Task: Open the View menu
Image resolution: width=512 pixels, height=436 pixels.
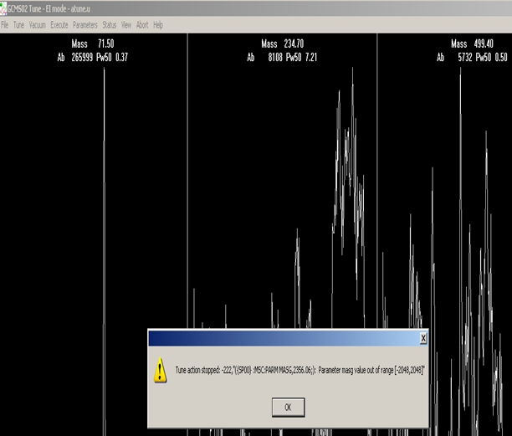Action: pos(126,25)
